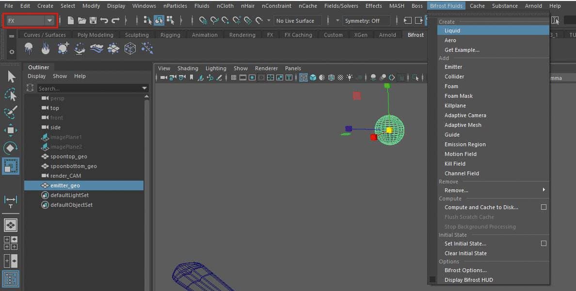Create a new scene with the blank page icon

click(x=71, y=20)
